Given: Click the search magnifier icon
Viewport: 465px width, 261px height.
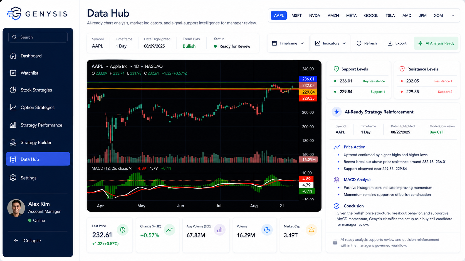Looking at the screenshot, I should pyautogui.click(x=14, y=37).
